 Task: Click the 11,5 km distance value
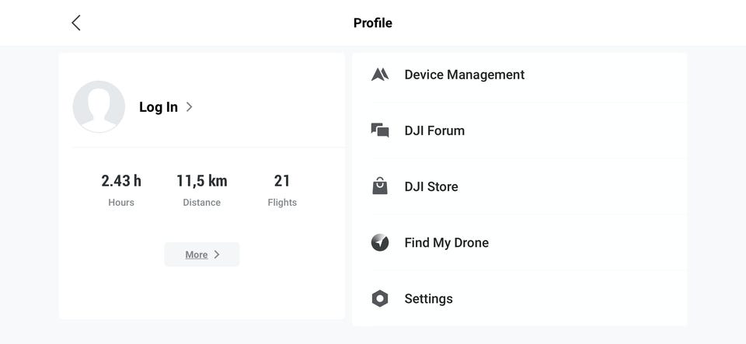pyautogui.click(x=202, y=181)
